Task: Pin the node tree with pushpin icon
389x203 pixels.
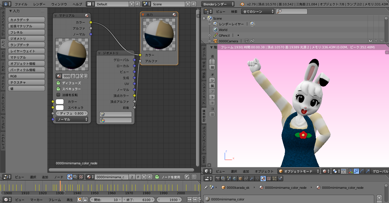Action: [x=187, y=177]
